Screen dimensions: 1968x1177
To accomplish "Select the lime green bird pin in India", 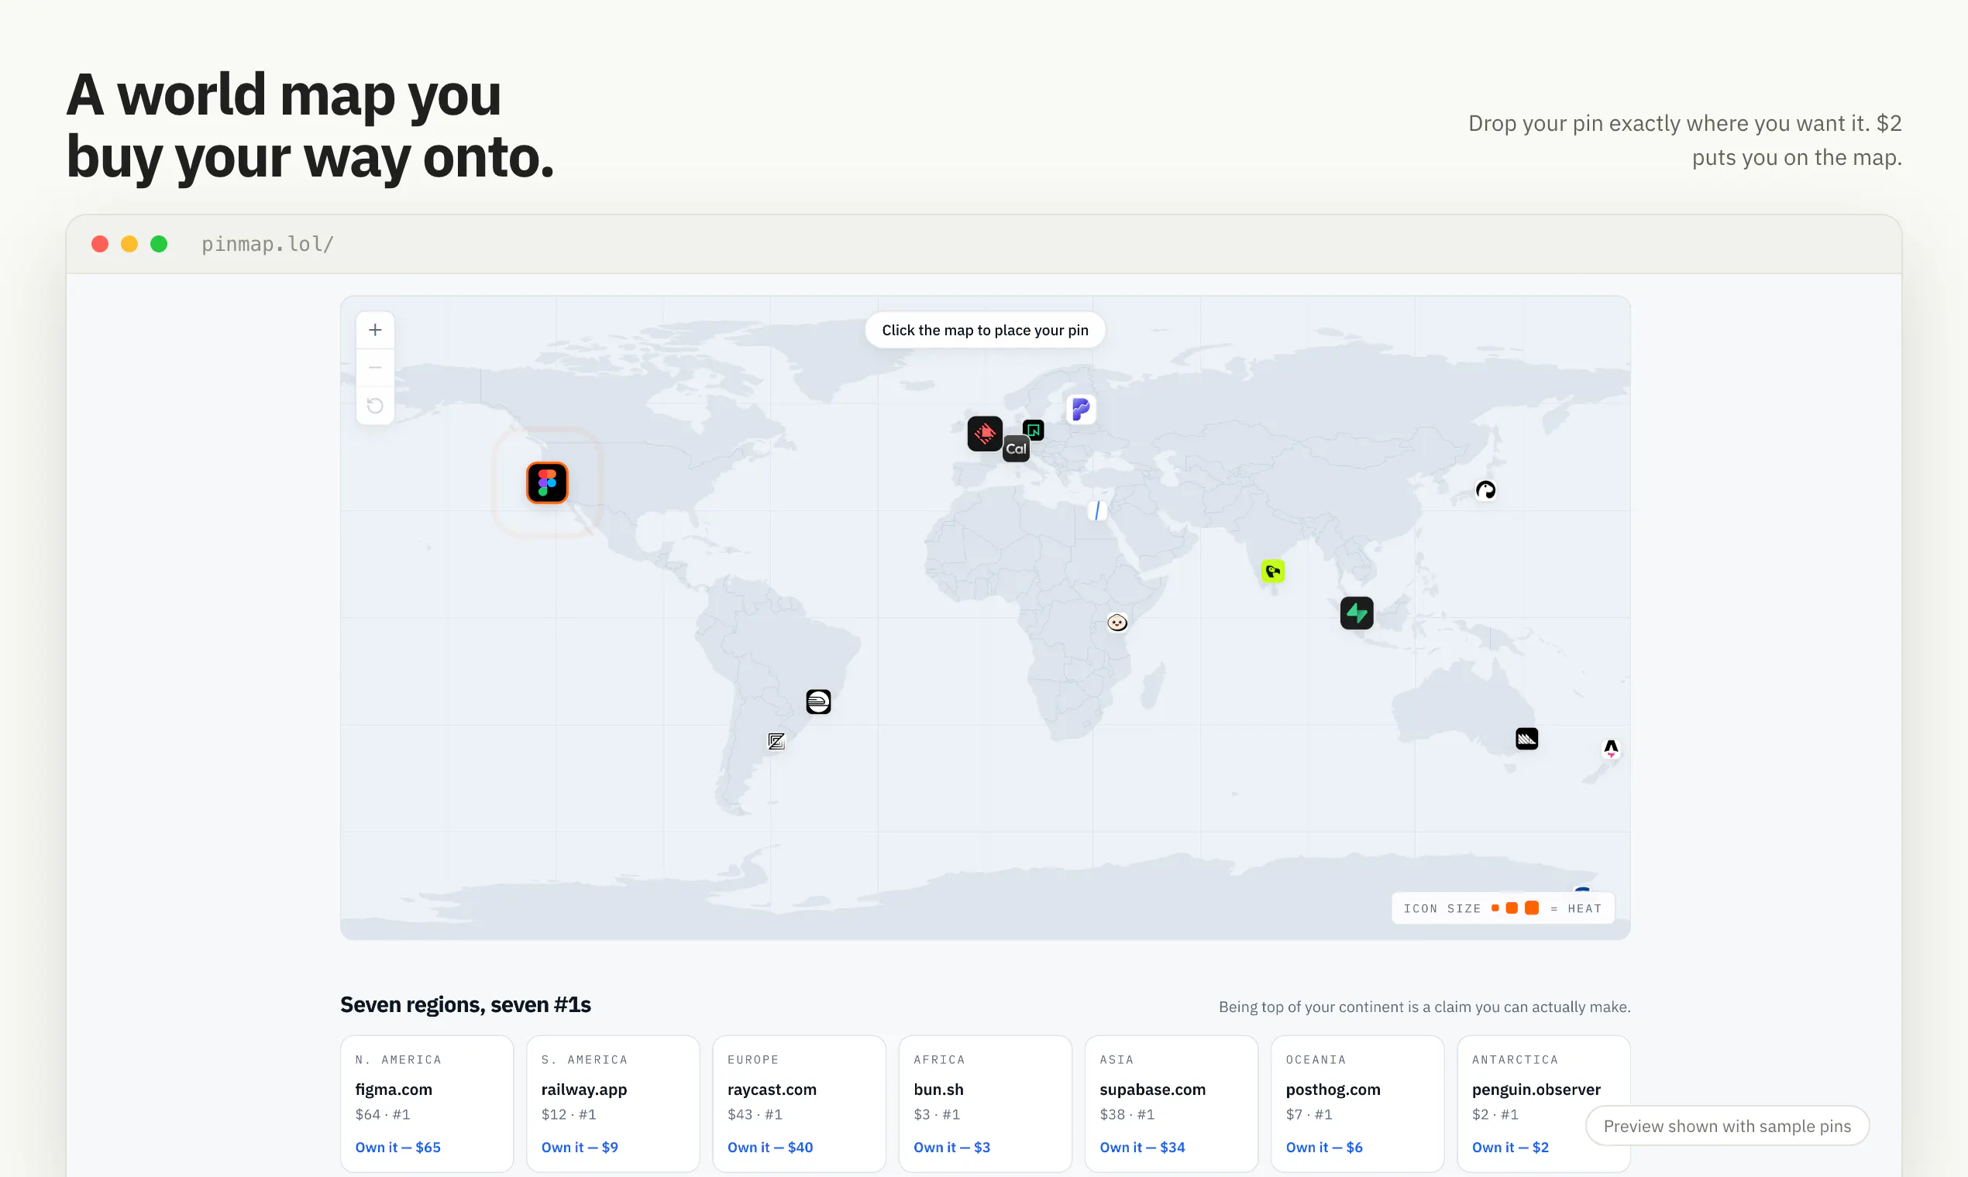I will click(x=1273, y=571).
